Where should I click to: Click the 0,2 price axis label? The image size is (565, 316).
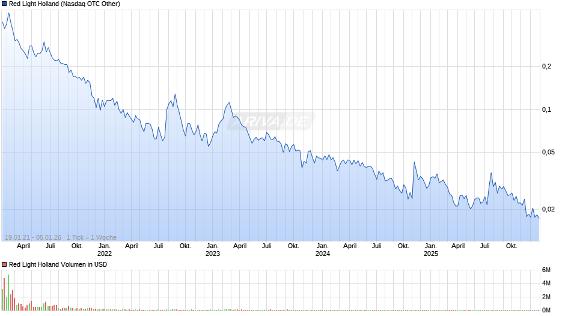(546, 66)
